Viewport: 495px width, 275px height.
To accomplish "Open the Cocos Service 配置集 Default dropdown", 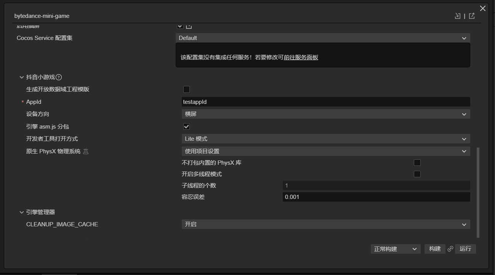I will (323, 38).
